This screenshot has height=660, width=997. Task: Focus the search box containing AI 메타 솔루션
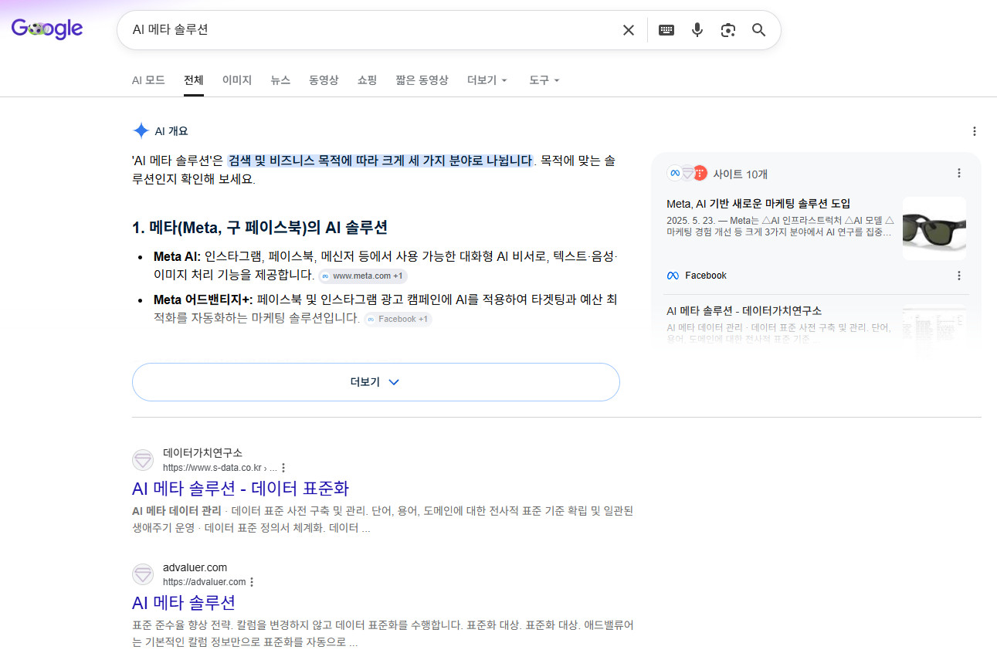tap(371, 30)
